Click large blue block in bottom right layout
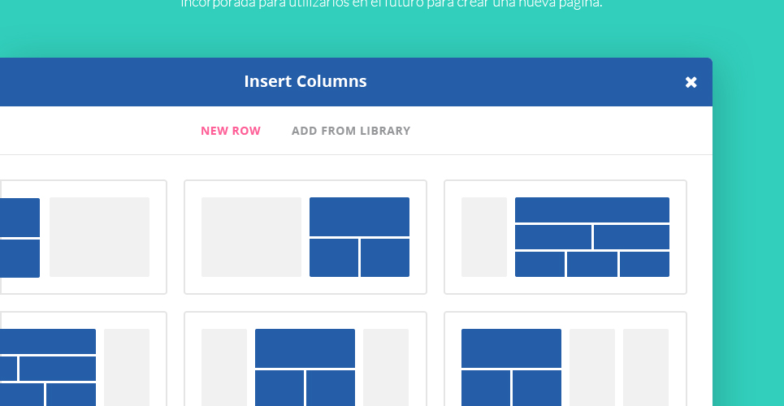 [x=512, y=348]
